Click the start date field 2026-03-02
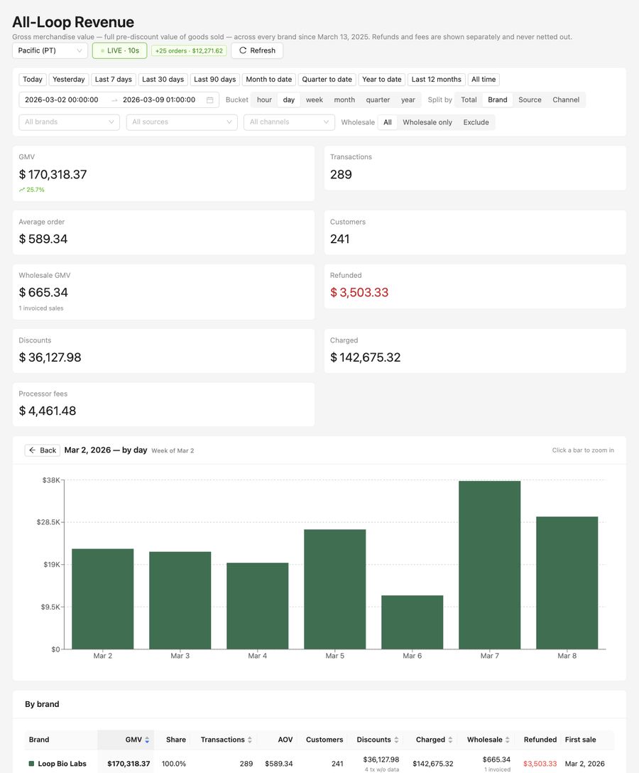The image size is (639, 773). 62,99
